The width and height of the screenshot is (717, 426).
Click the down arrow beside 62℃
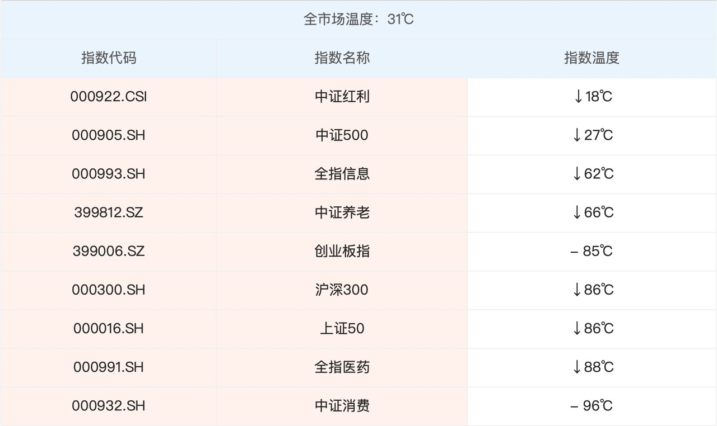pos(577,174)
